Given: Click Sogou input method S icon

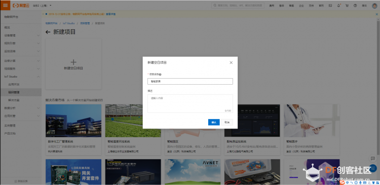Looking at the screenshot, I should click(x=341, y=182).
